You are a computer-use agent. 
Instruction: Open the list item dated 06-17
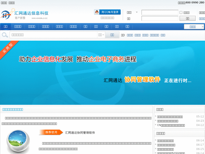tap(166, 145)
